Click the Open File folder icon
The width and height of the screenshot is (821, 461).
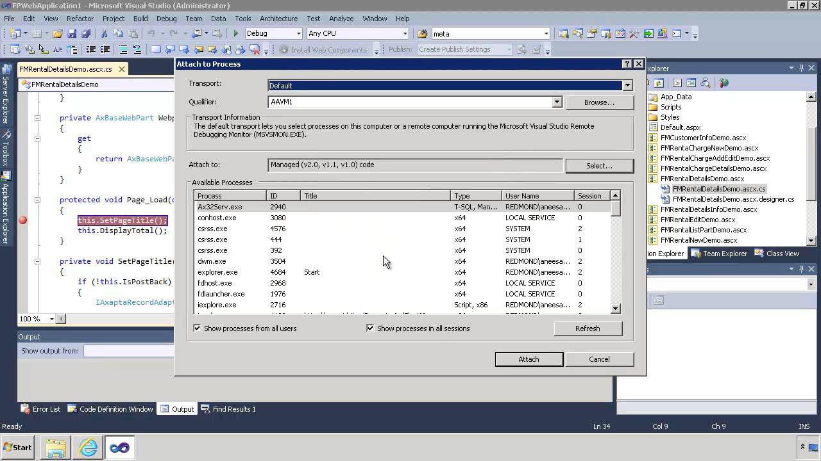[x=58, y=33]
